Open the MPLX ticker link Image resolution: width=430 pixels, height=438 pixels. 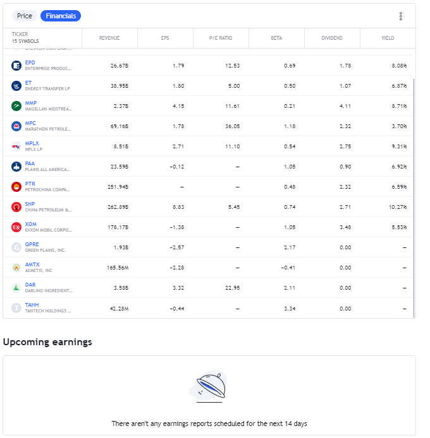pyautogui.click(x=32, y=143)
